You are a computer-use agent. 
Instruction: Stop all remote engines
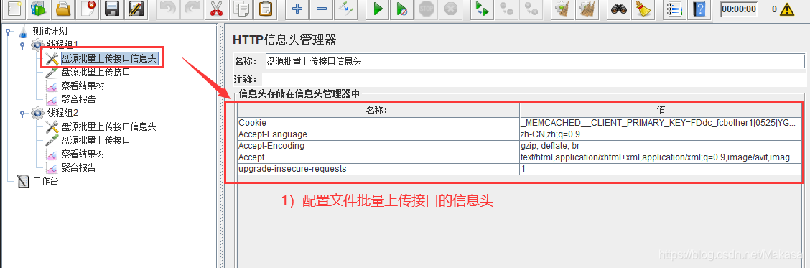pos(507,9)
